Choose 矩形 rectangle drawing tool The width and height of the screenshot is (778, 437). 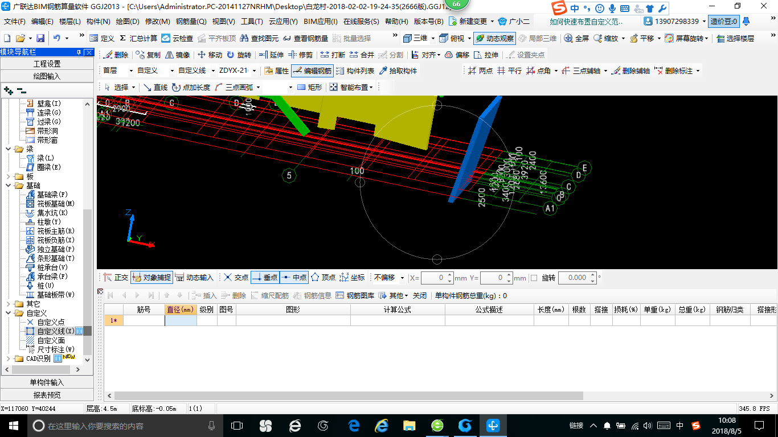[310, 87]
